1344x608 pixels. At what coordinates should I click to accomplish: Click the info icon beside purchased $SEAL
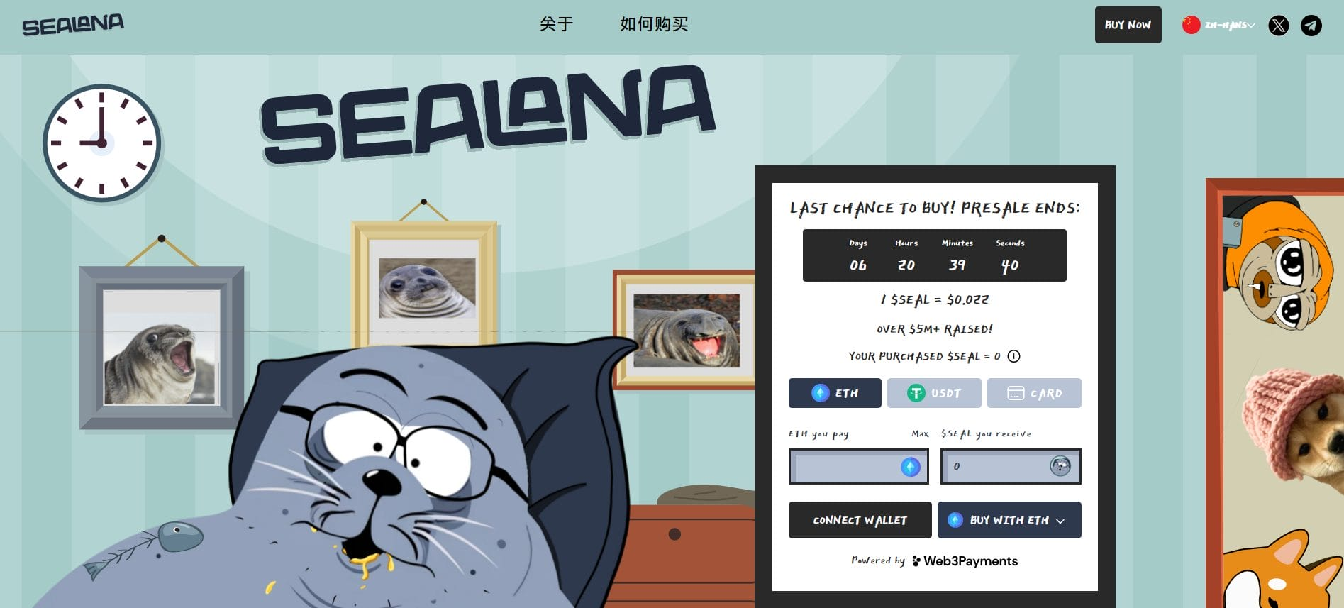click(x=1014, y=356)
